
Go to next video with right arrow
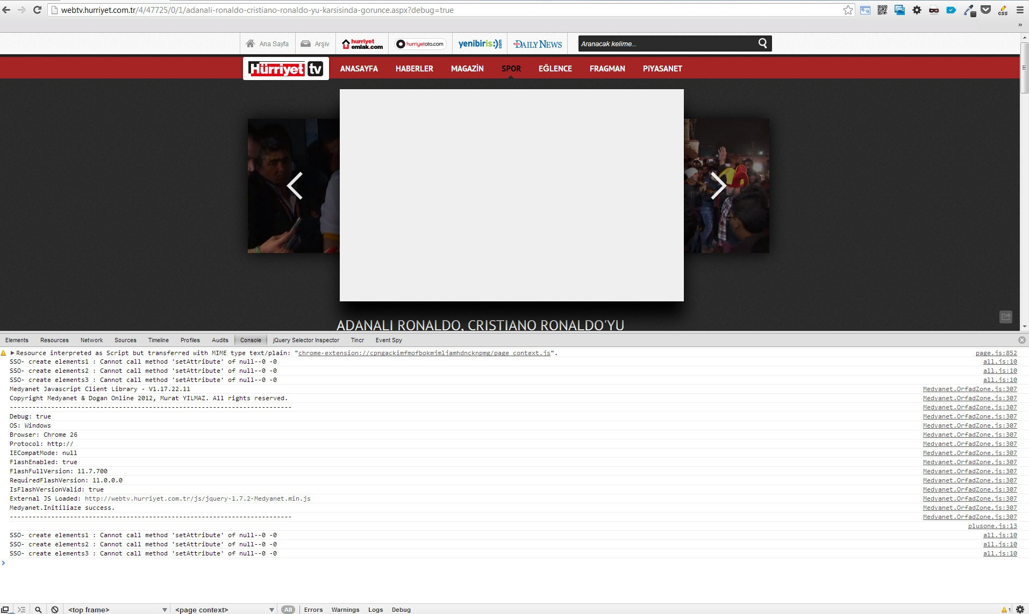[718, 186]
